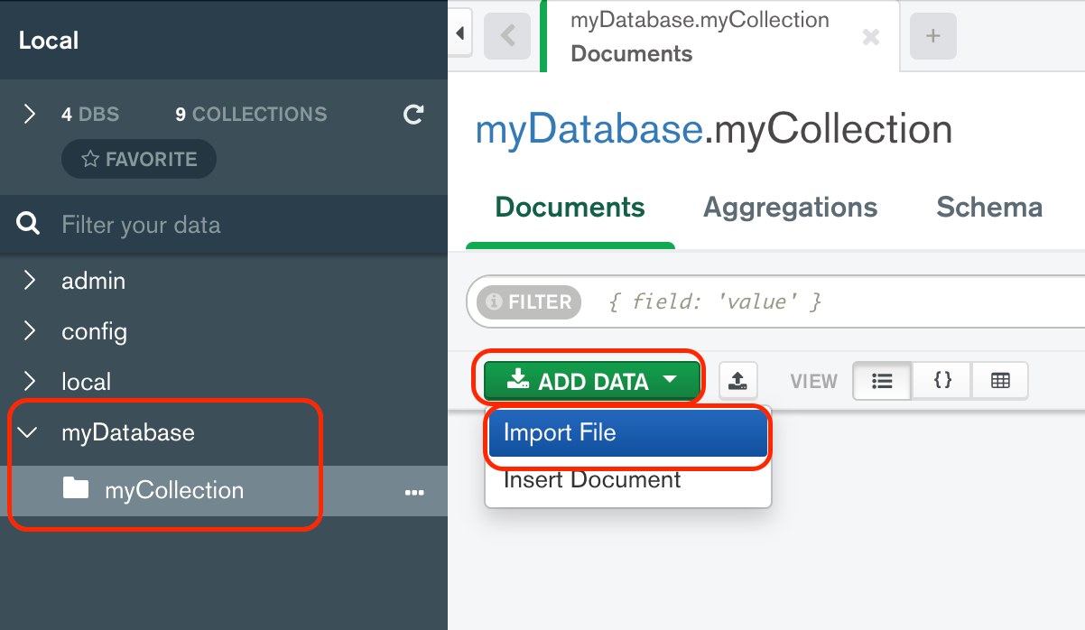
Task: Expand the config database tree item
Action: (x=29, y=331)
